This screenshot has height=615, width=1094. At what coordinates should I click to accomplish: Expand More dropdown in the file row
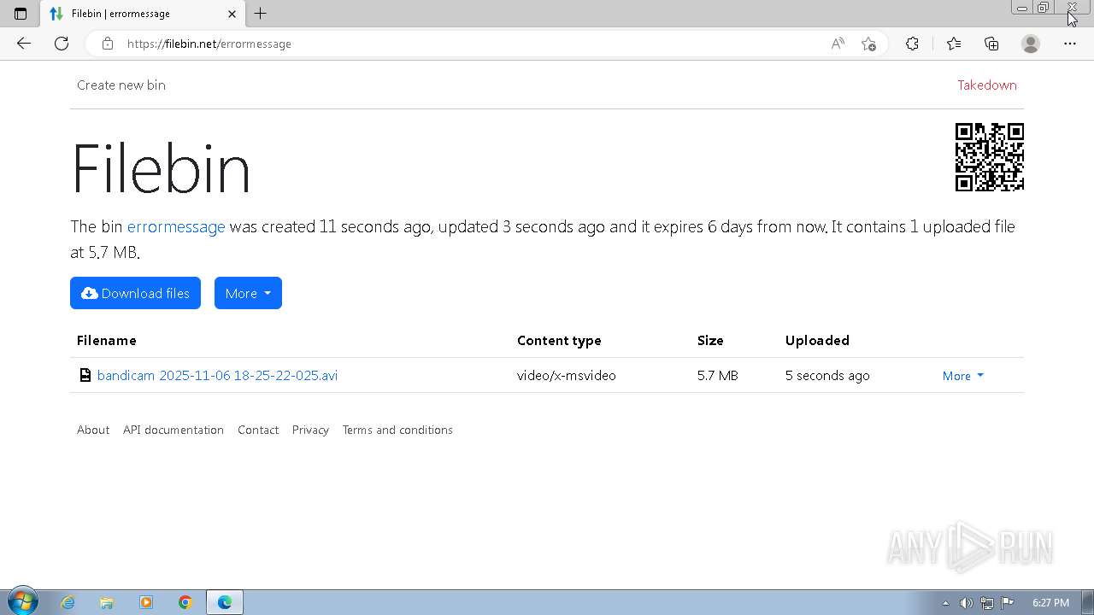(x=963, y=376)
